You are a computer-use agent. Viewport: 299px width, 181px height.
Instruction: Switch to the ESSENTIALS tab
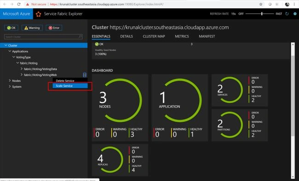tap(101, 36)
